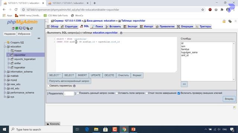Expand the oquvchi_togaraklari table node
Screen dimensions: 238x133
[9, 59]
